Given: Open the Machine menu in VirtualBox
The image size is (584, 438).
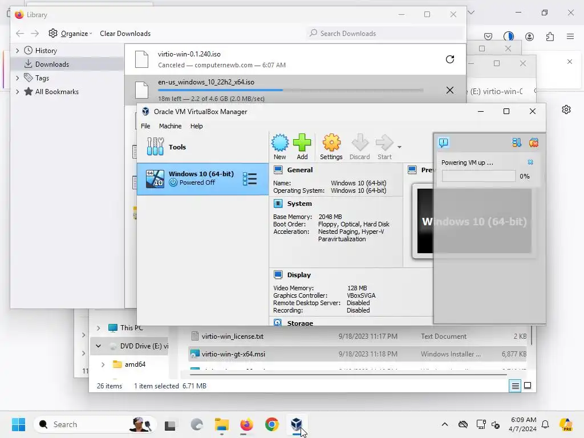Looking at the screenshot, I should pos(170,126).
